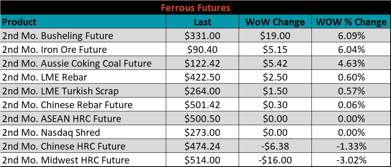This screenshot has width=391, height=167.
Task: Click the Chinese HRC Future row label
Action: (x=83, y=146)
